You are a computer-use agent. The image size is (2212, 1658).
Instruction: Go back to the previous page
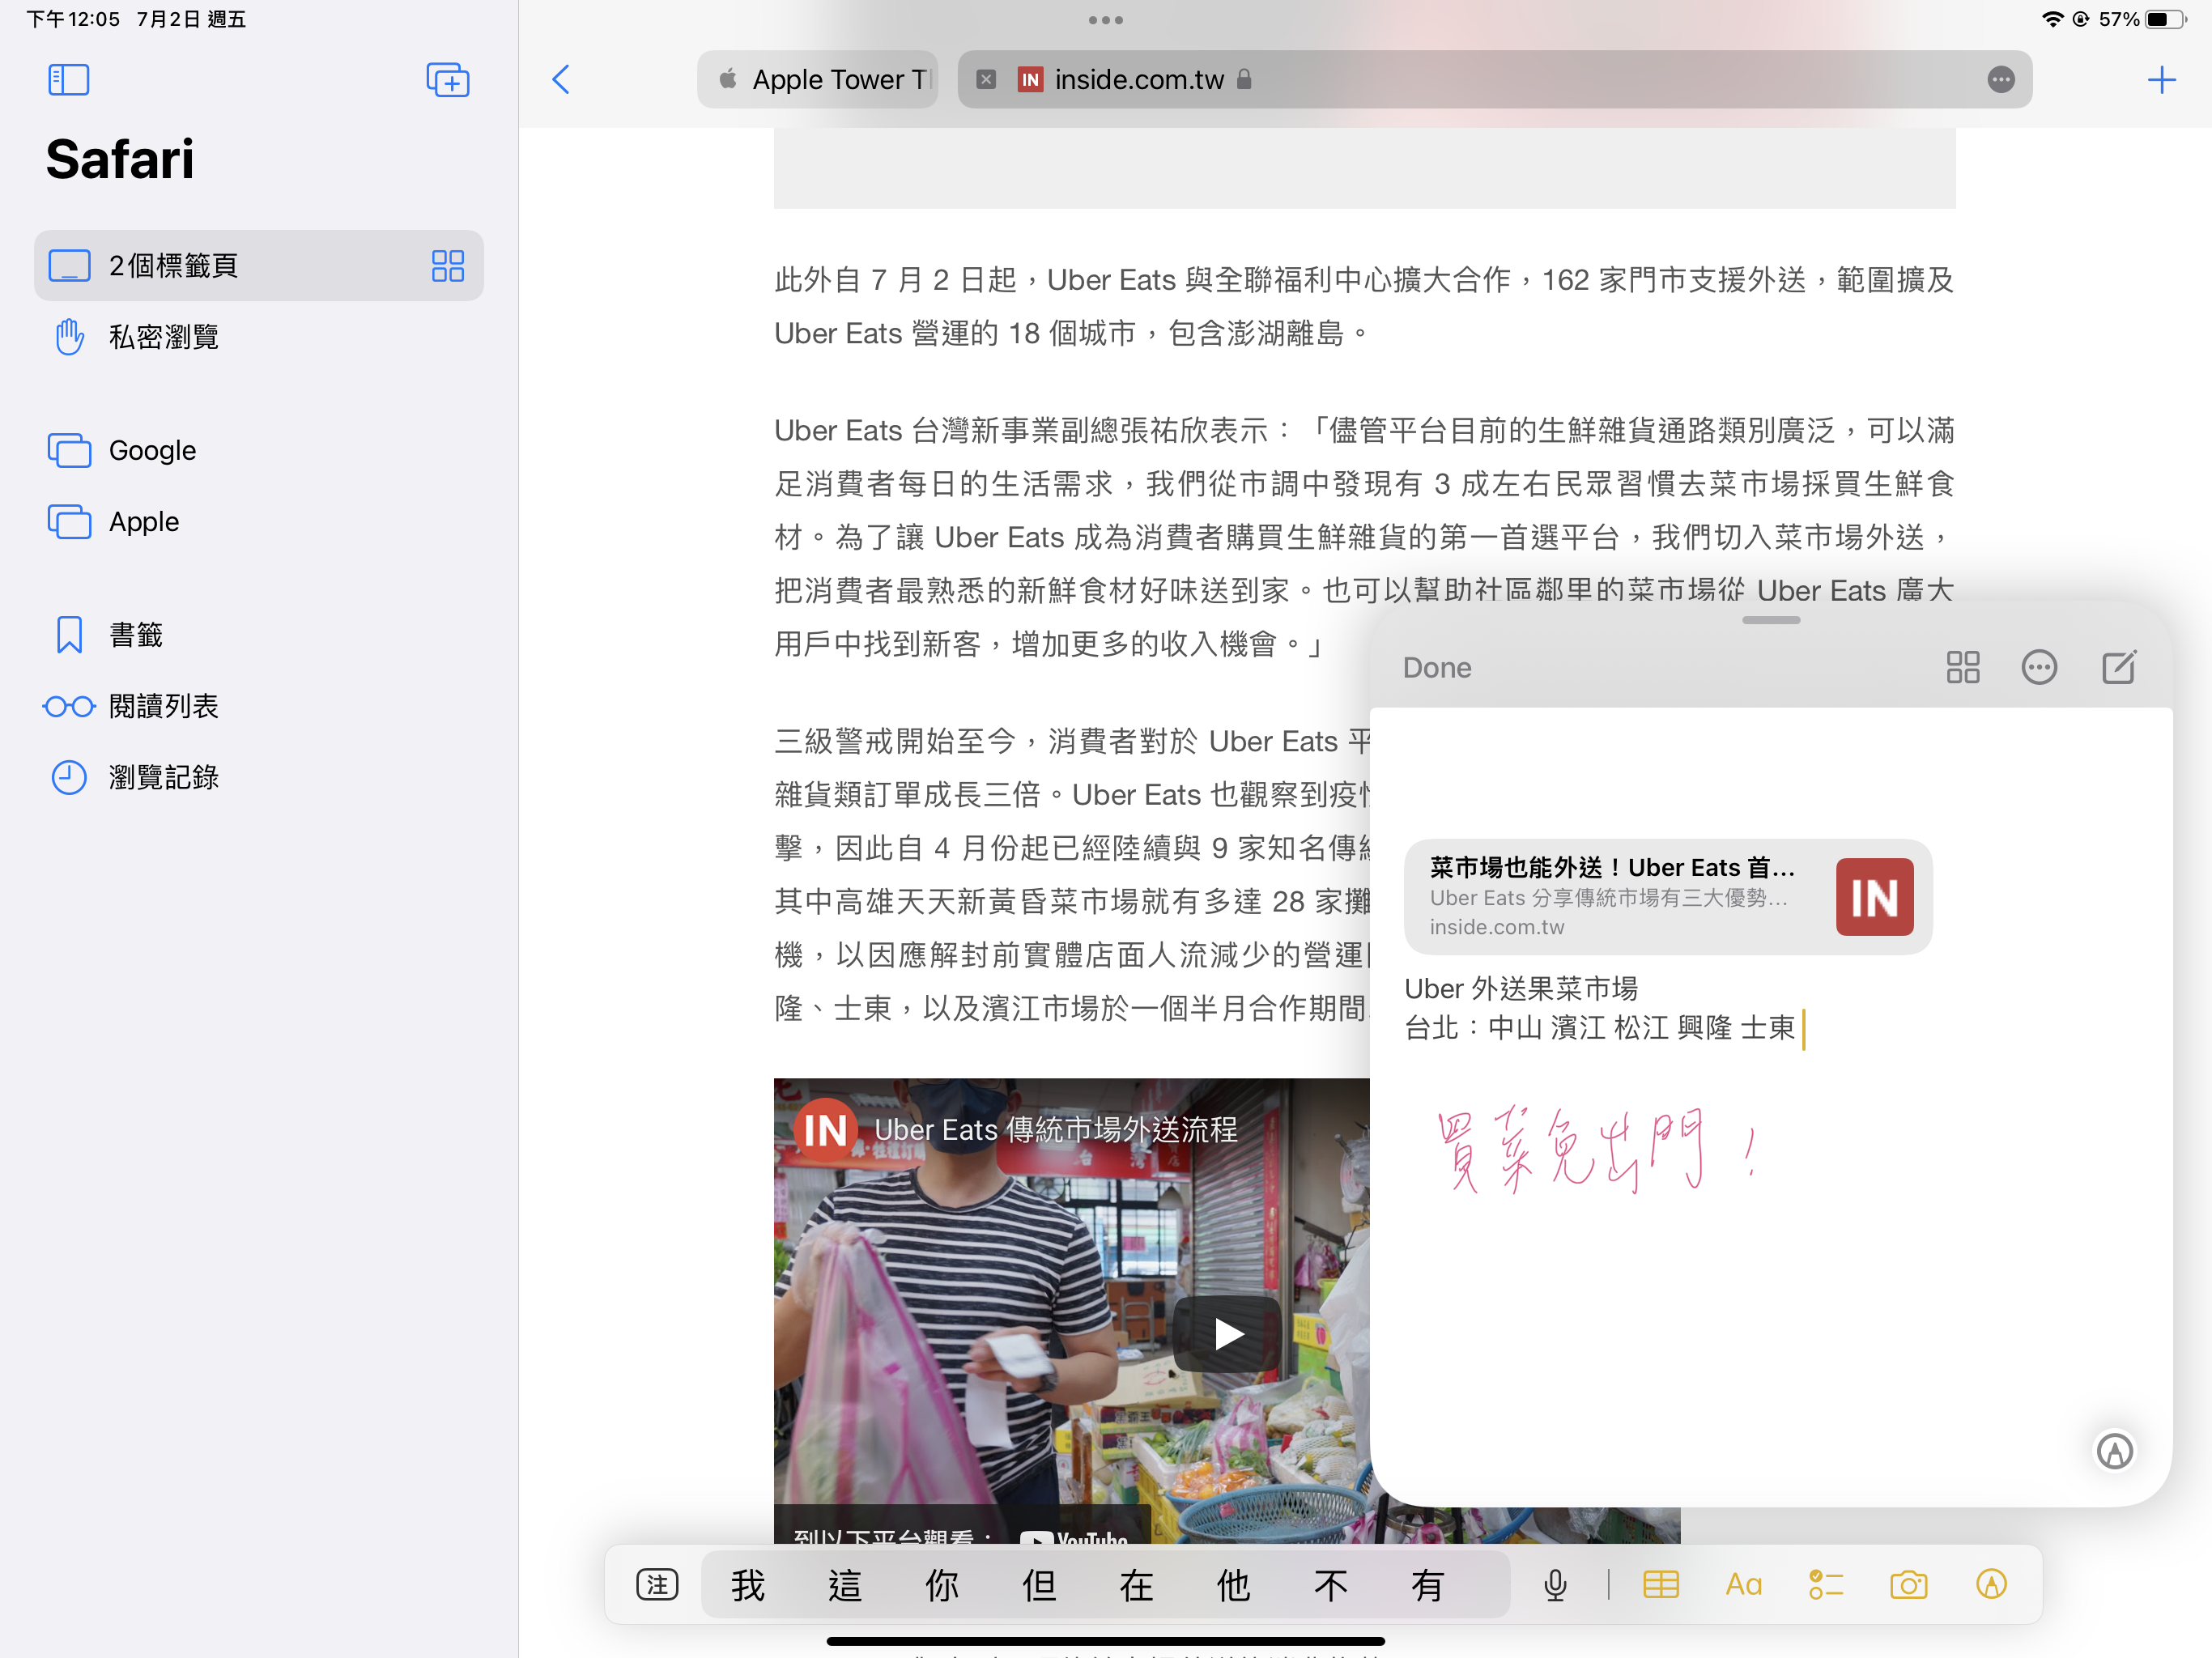coord(561,79)
